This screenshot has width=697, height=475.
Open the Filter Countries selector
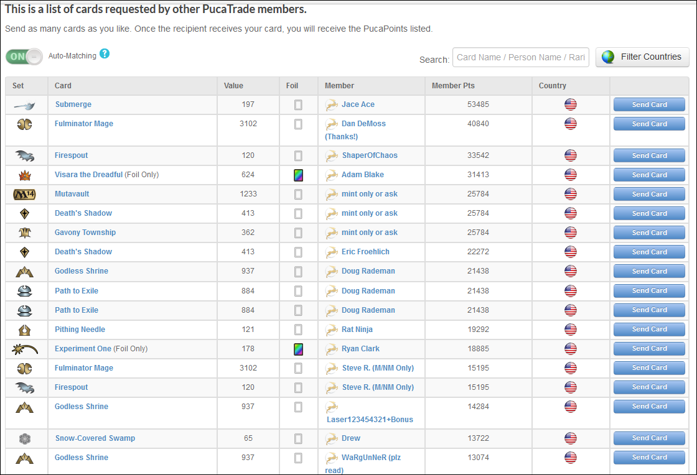pos(642,57)
